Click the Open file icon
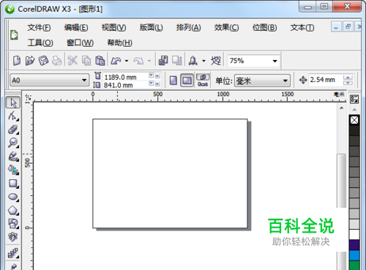The width and height of the screenshot is (366, 270). 30,61
